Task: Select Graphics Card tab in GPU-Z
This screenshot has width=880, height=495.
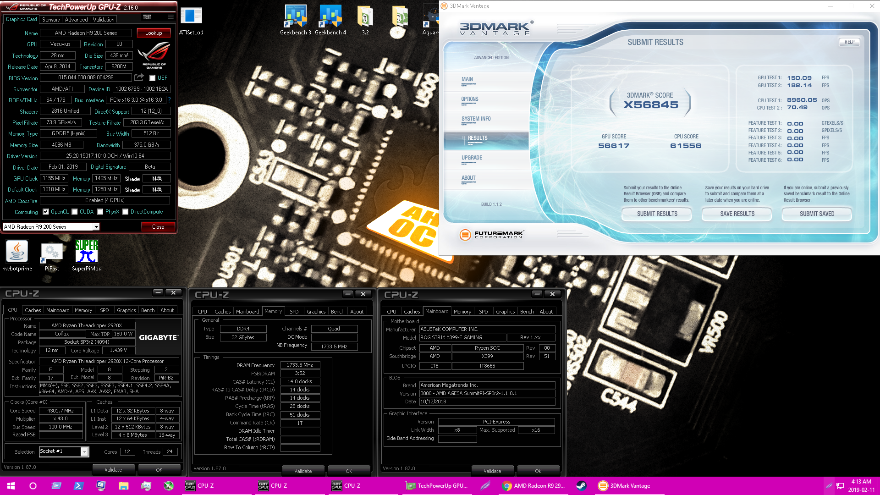Action: [x=21, y=19]
